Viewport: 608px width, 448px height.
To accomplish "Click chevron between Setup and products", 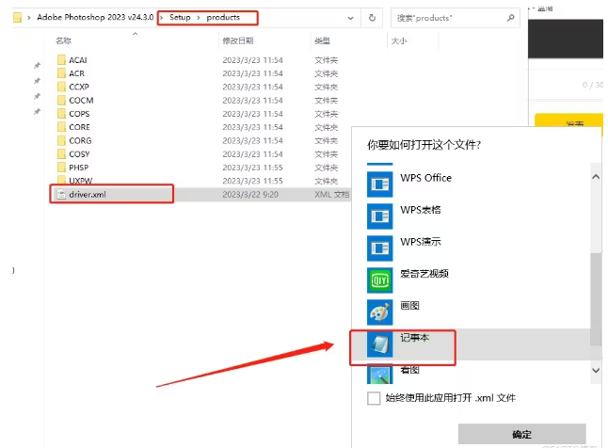I will (199, 18).
